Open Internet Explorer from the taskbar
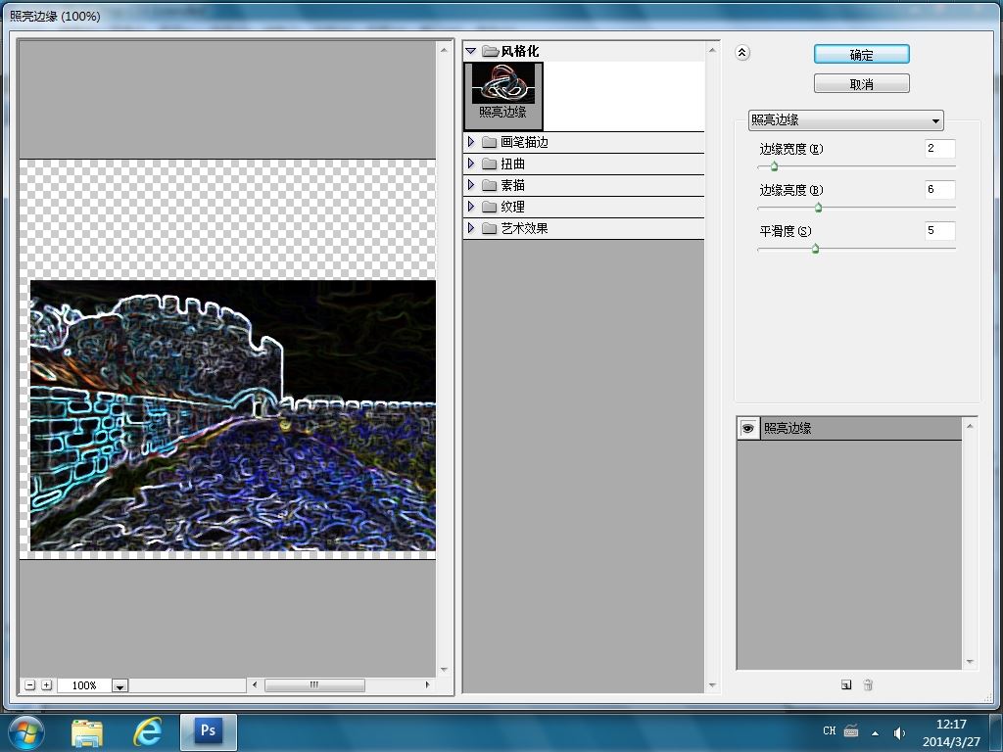Image resolution: width=1003 pixels, height=752 pixels. (147, 732)
